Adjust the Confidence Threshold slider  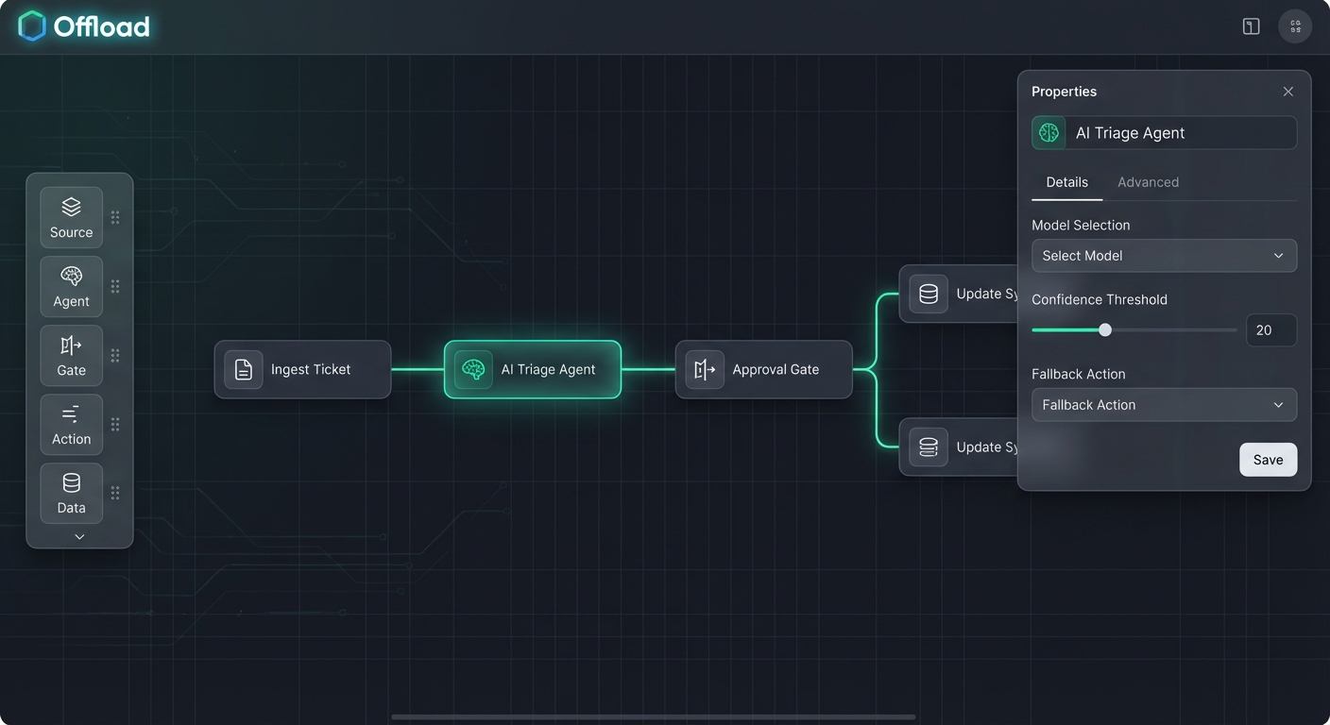[1105, 329]
